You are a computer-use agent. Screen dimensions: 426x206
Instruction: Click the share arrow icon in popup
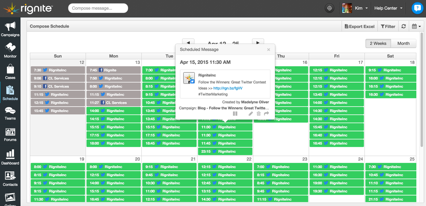pos(266,114)
